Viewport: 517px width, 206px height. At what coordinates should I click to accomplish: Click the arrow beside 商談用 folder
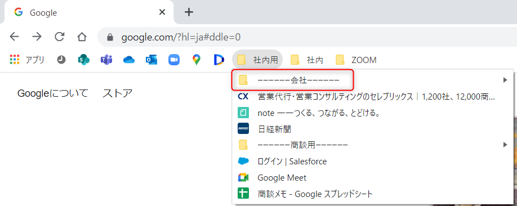tap(505, 145)
